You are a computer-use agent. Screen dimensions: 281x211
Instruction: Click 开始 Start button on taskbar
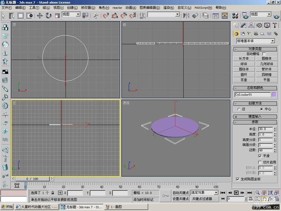click(7, 207)
